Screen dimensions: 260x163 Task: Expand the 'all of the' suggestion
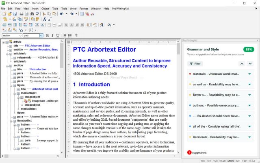[249, 126]
